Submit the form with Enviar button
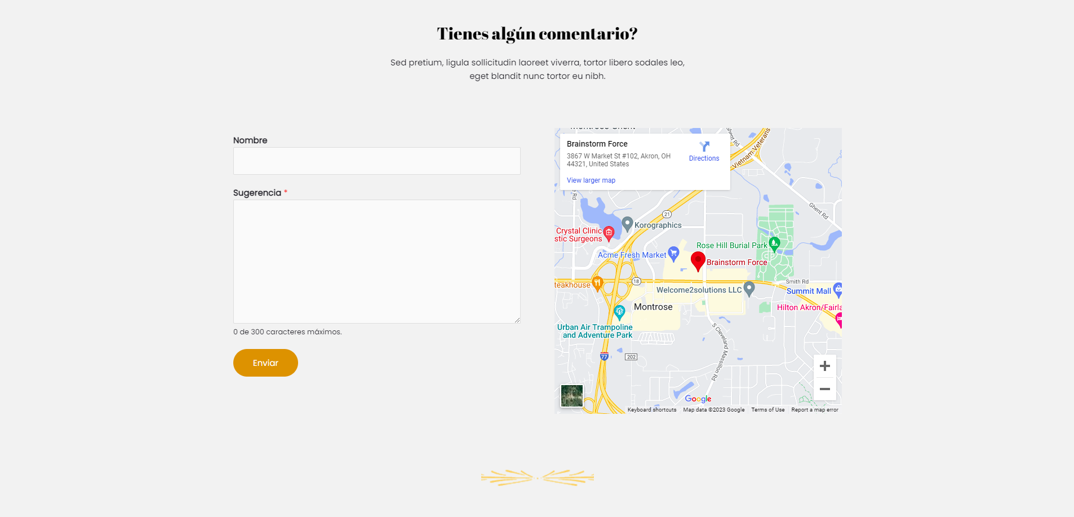 (265, 363)
